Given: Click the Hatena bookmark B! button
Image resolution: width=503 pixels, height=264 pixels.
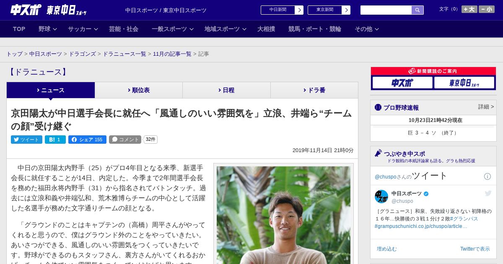Looking at the screenshot, I should (55, 140).
